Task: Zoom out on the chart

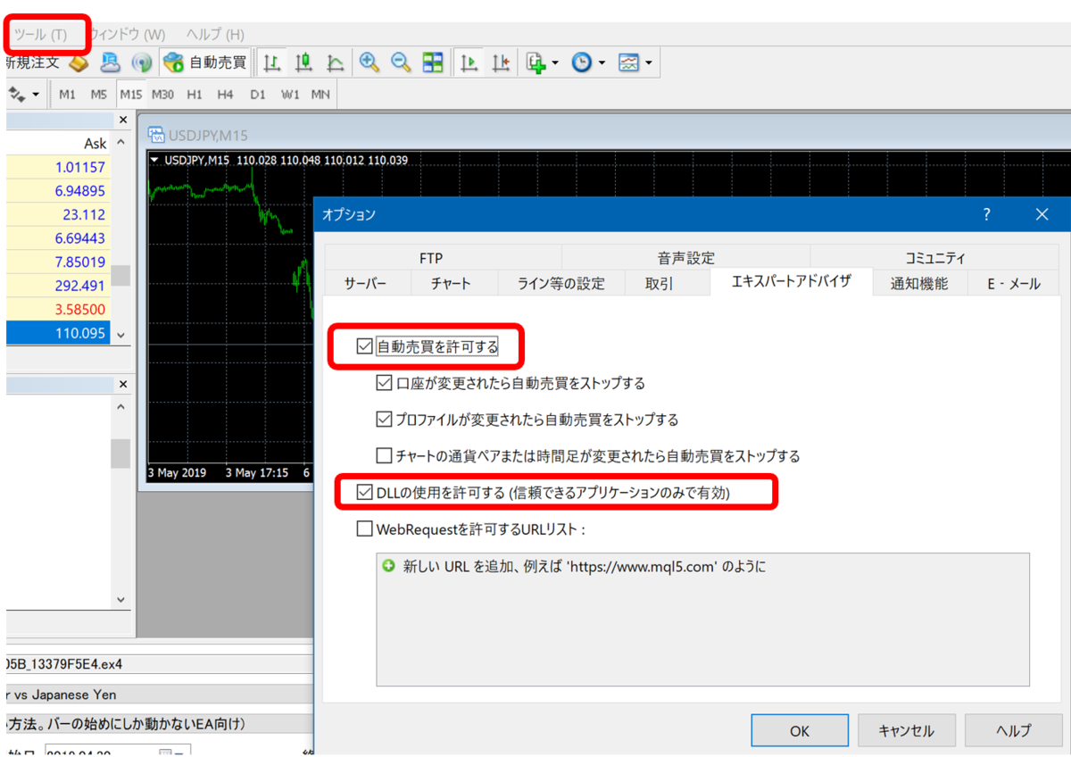Action: (x=401, y=63)
